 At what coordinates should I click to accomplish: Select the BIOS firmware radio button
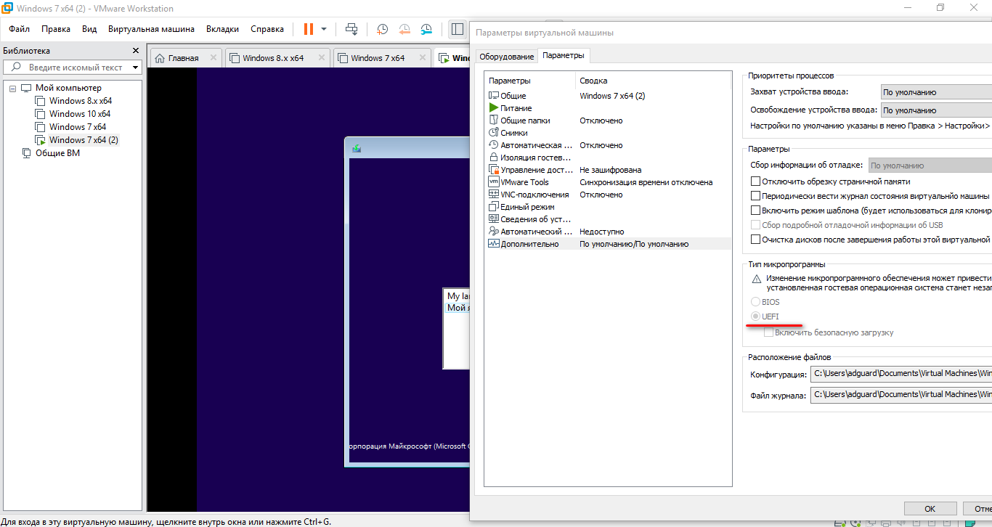[755, 301]
